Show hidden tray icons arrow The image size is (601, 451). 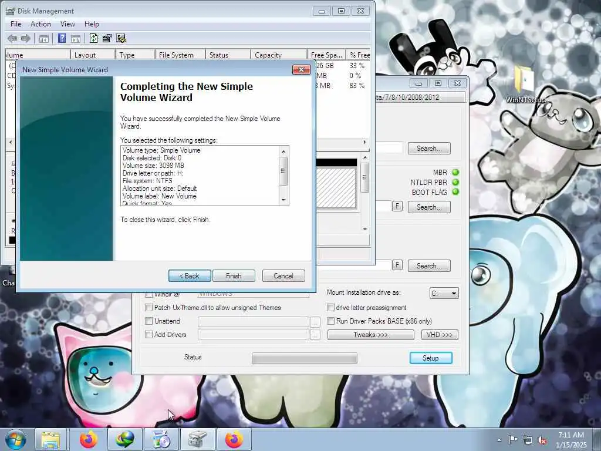[x=499, y=440]
